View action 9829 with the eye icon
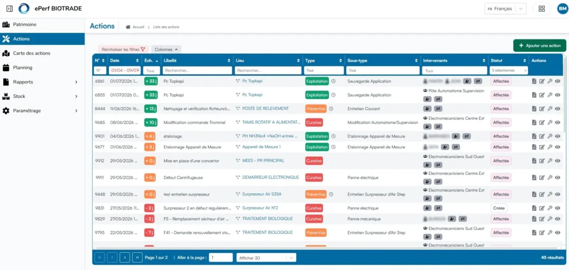Screen dimensions: 569x270 (558, 219)
